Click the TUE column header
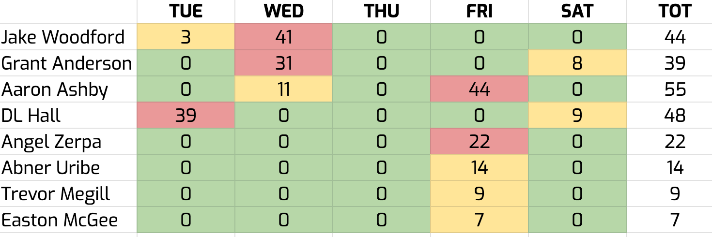712x237 pixels. [x=186, y=11]
